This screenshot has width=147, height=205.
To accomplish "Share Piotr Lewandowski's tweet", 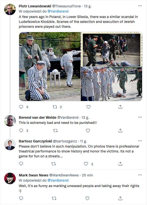I will tap(120, 107).
